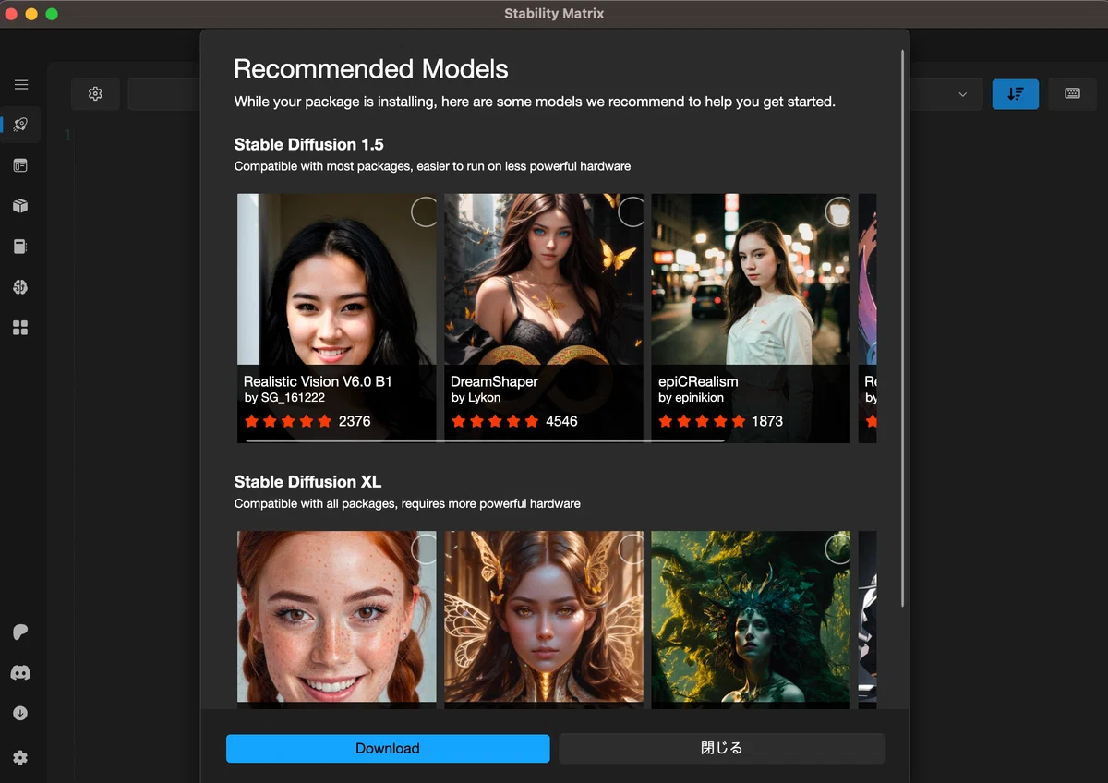Viewport: 1108px width, 783px height.
Task: Click the keyboard input button in toolbar
Action: (x=1072, y=93)
